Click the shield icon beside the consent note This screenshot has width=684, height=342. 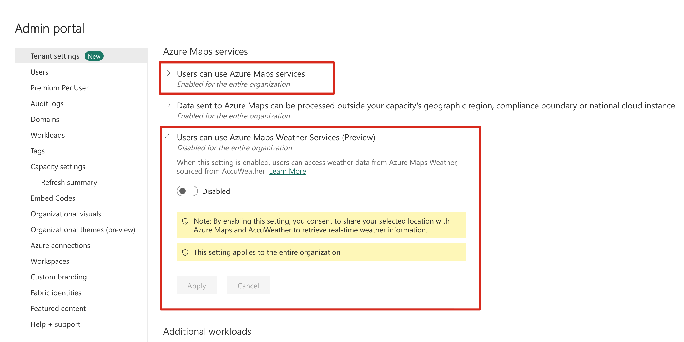pyautogui.click(x=185, y=221)
